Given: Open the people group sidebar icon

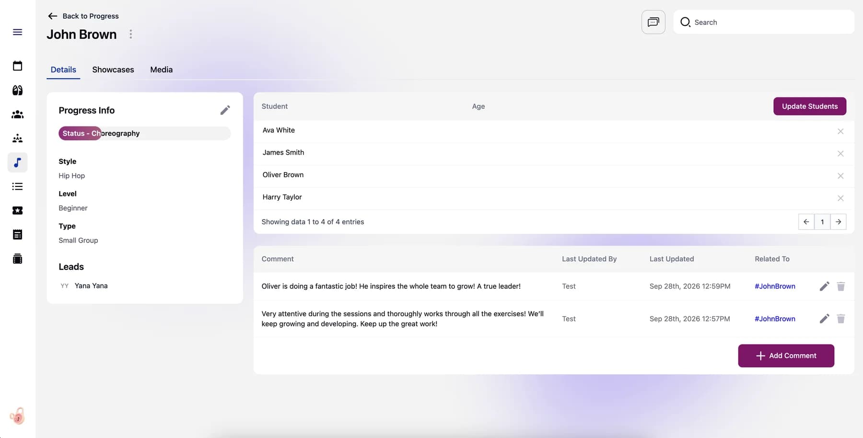Looking at the screenshot, I should 17,115.
